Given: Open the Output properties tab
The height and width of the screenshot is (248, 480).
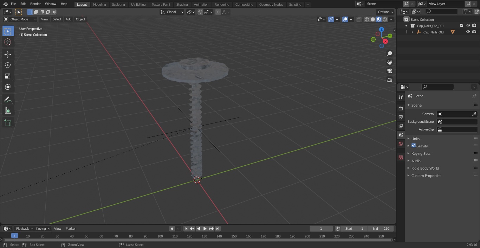Looking at the screenshot, I should 401,117.
